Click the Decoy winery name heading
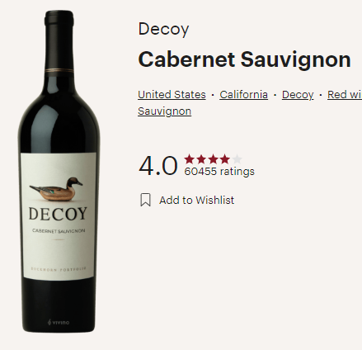The width and height of the screenshot is (362, 350). click(x=164, y=29)
